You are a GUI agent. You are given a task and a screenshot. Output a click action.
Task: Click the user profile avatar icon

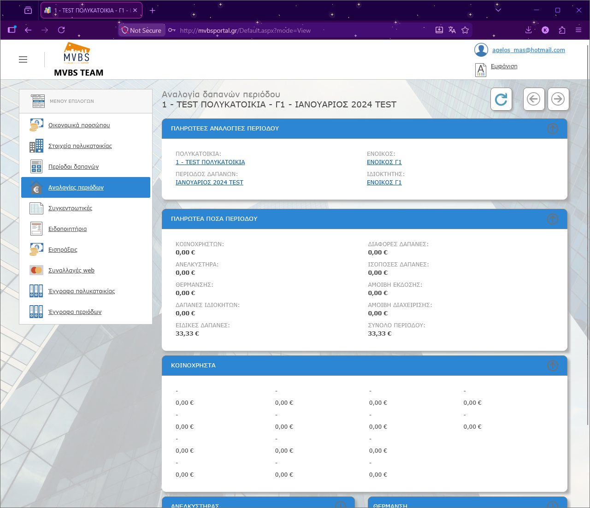[x=481, y=50]
